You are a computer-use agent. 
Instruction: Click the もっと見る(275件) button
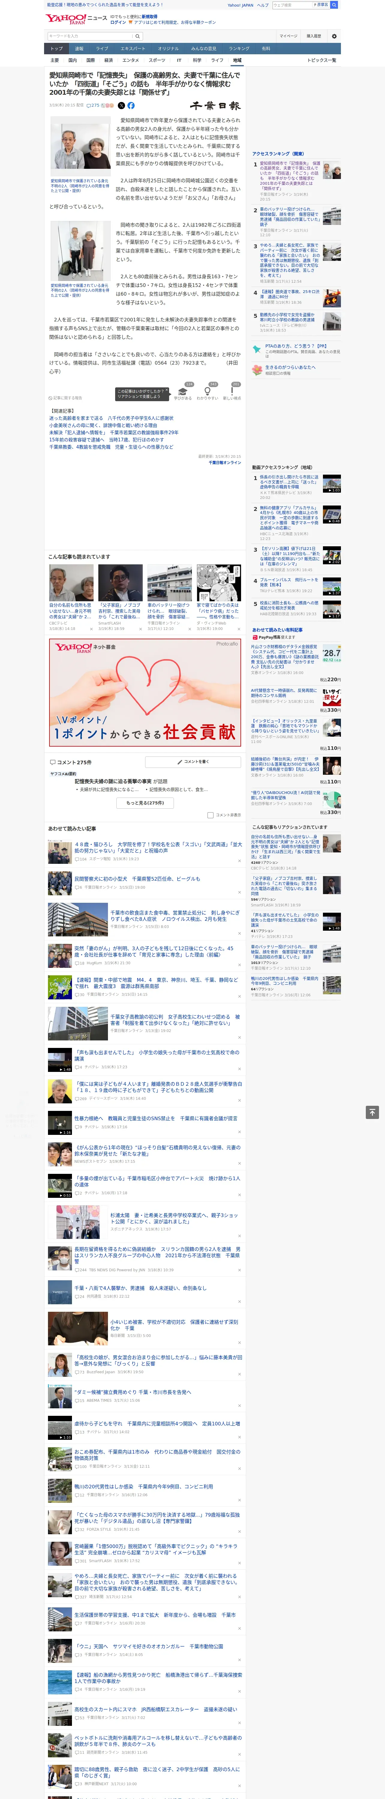click(x=145, y=803)
